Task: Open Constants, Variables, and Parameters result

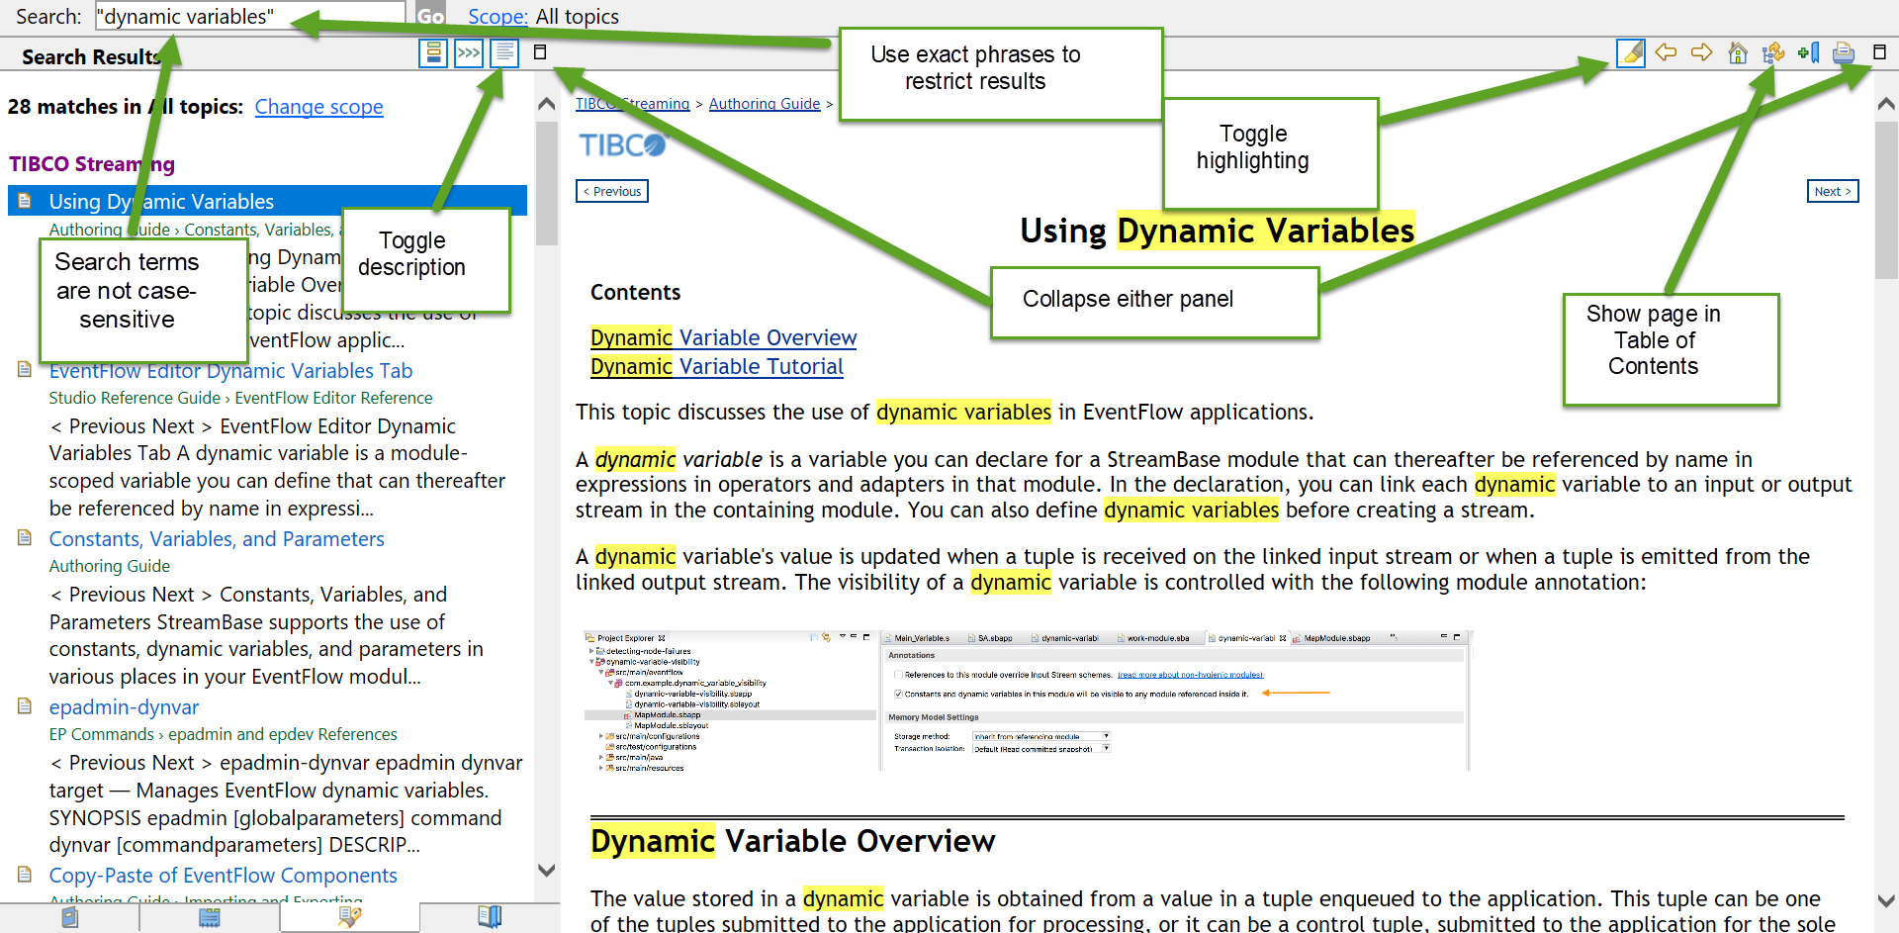Action: coord(217,539)
